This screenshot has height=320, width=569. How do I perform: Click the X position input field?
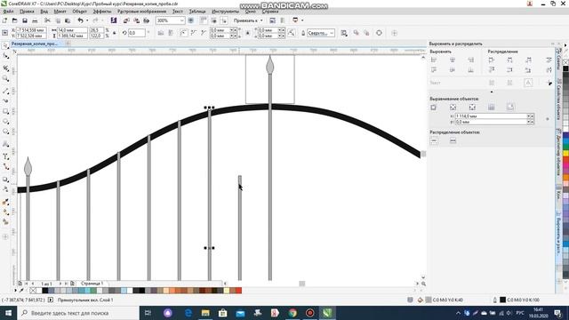(x=31, y=30)
